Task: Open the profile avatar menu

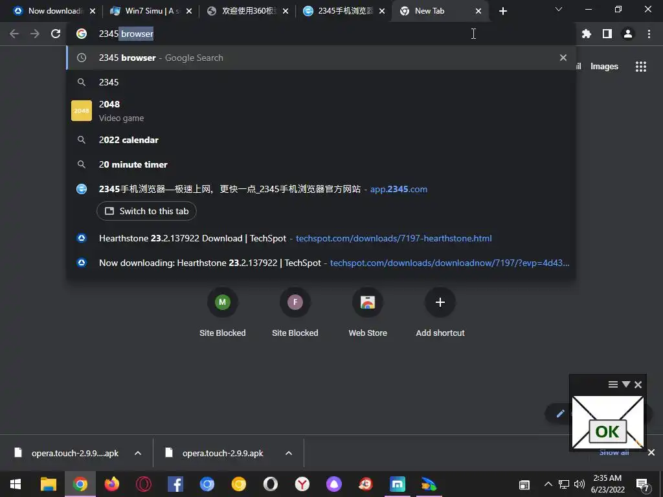Action: click(628, 34)
